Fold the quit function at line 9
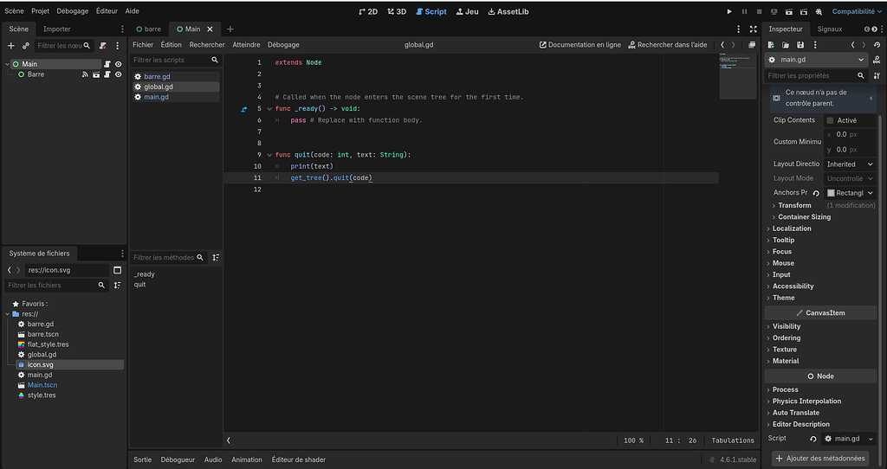Image resolution: width=887 pixels, height=469 pixels. point(270,155)
